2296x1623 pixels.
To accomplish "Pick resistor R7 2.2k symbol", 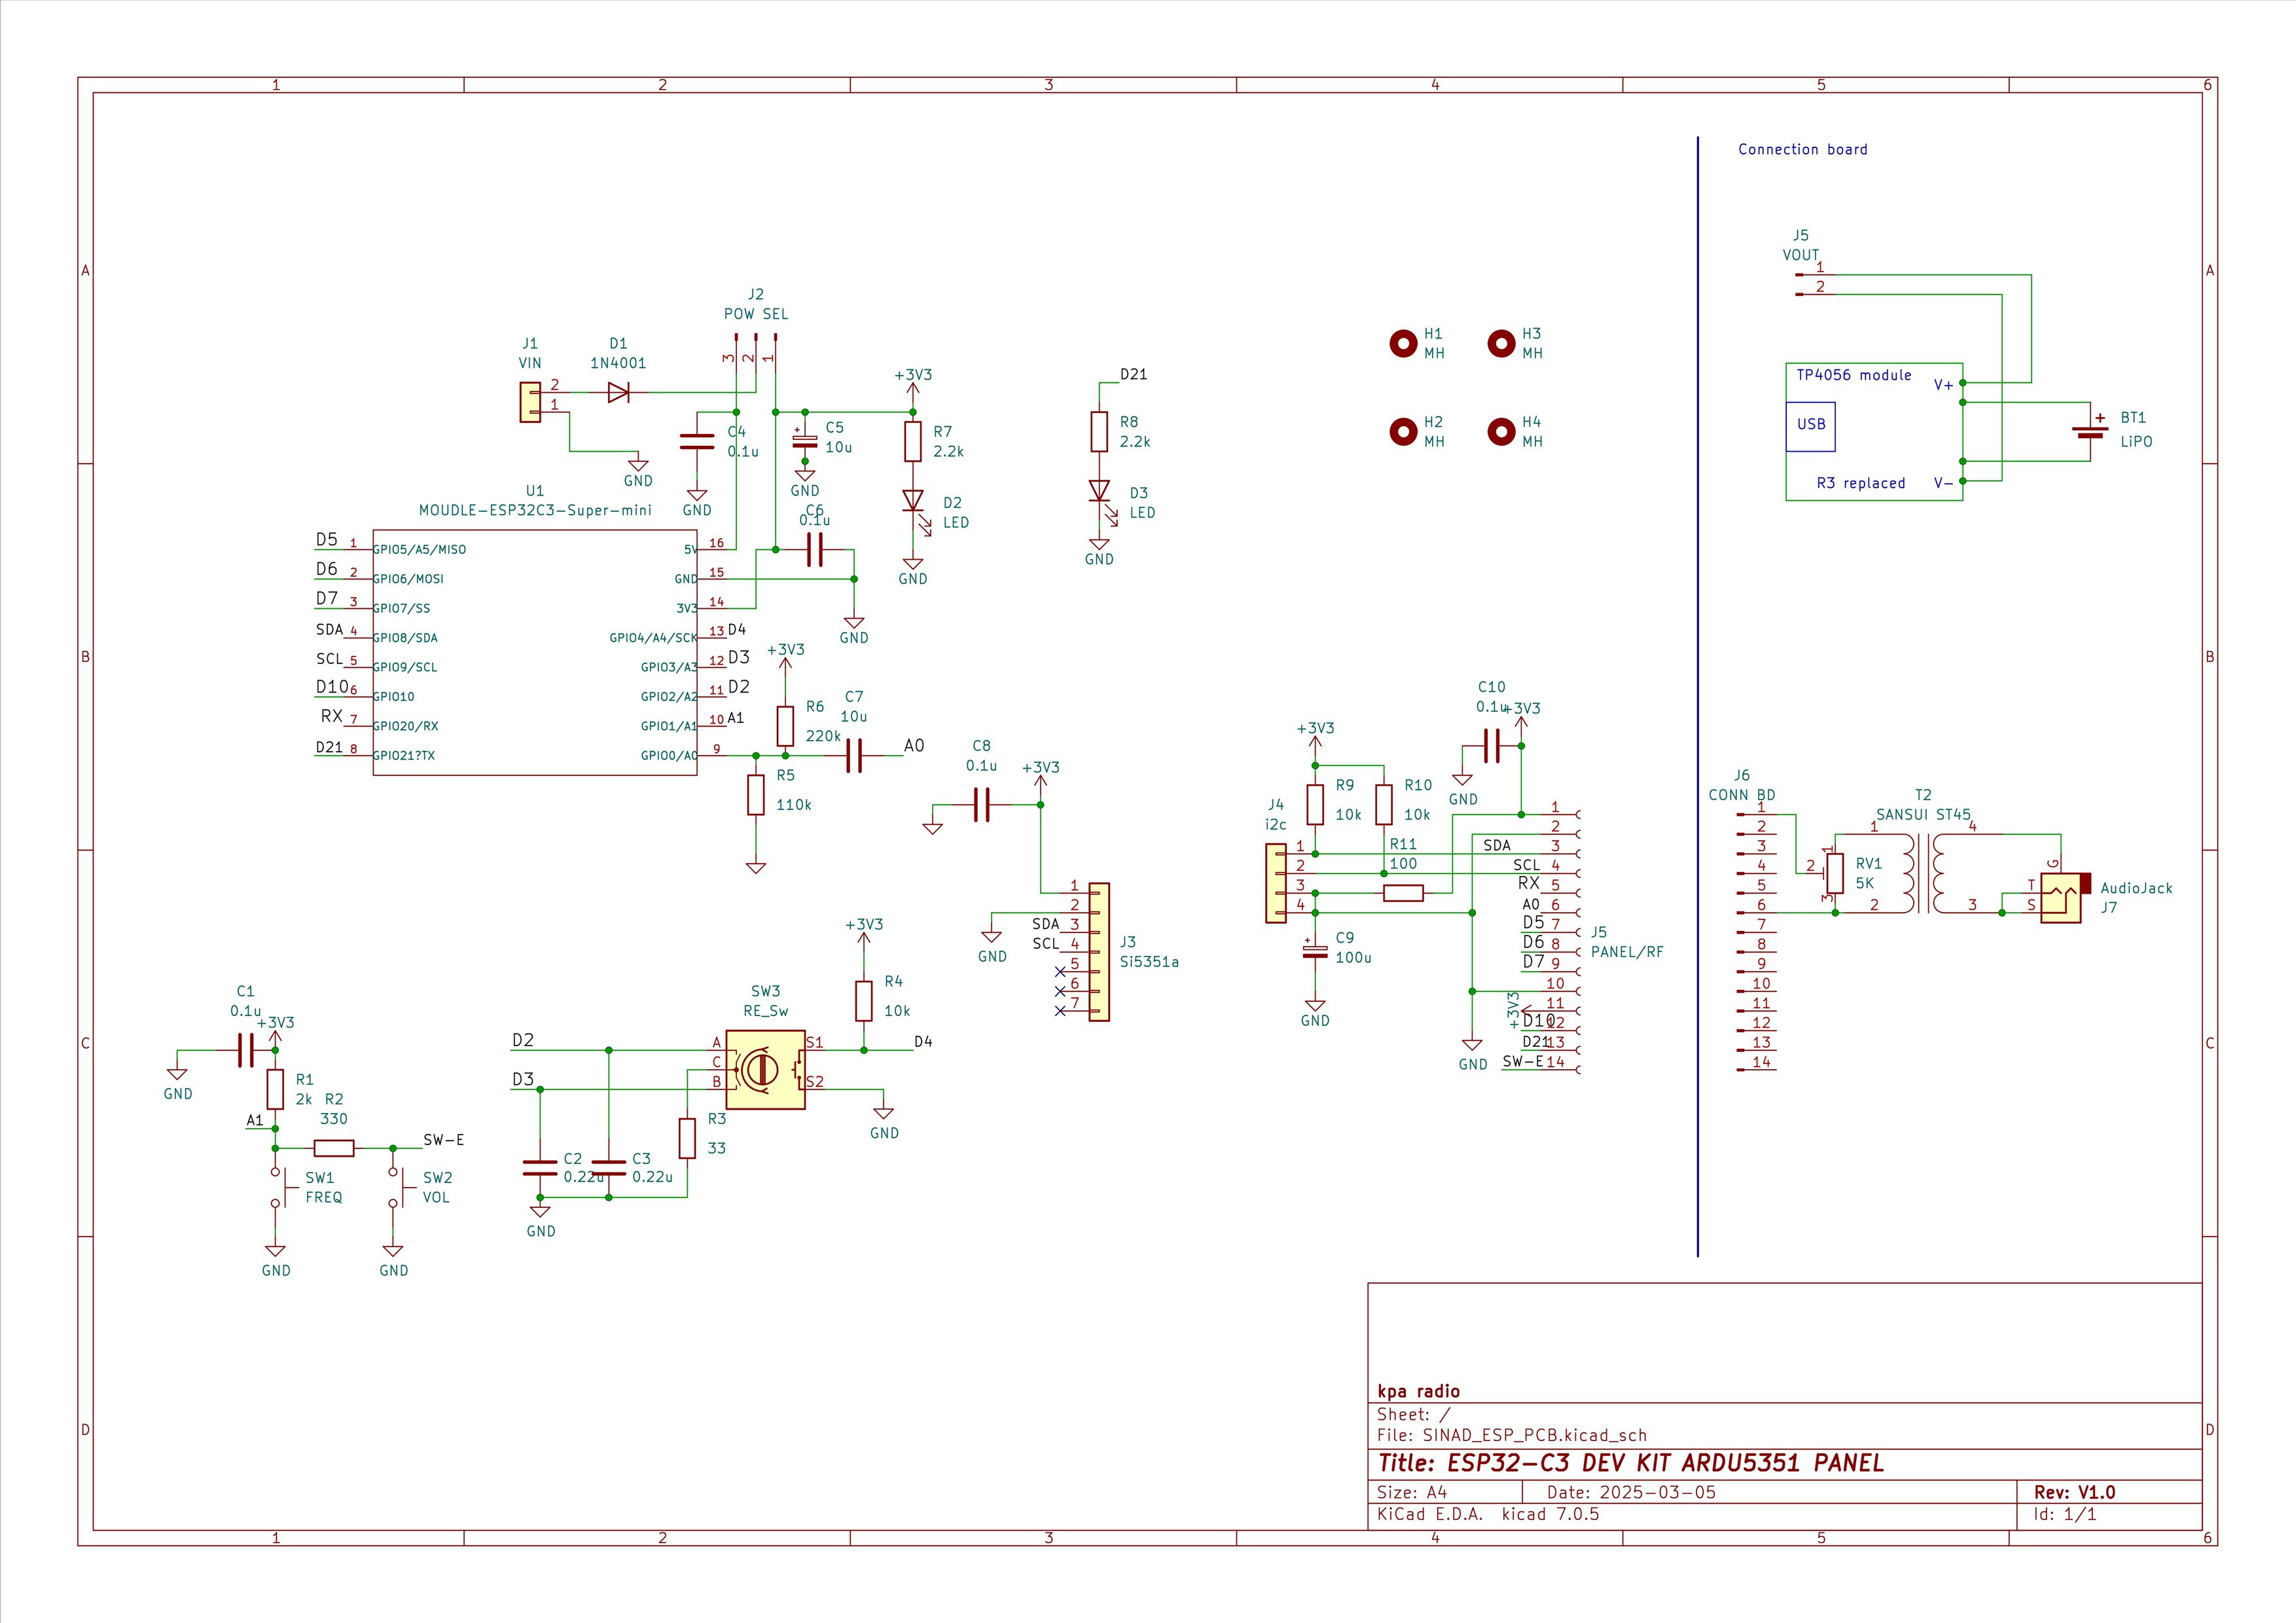I will click(913, 442).
